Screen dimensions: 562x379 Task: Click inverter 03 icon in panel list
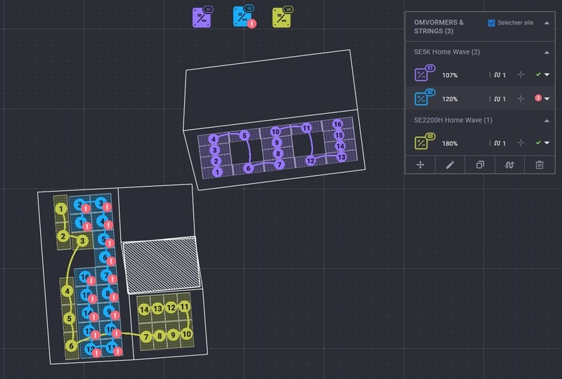click(425, 141)
